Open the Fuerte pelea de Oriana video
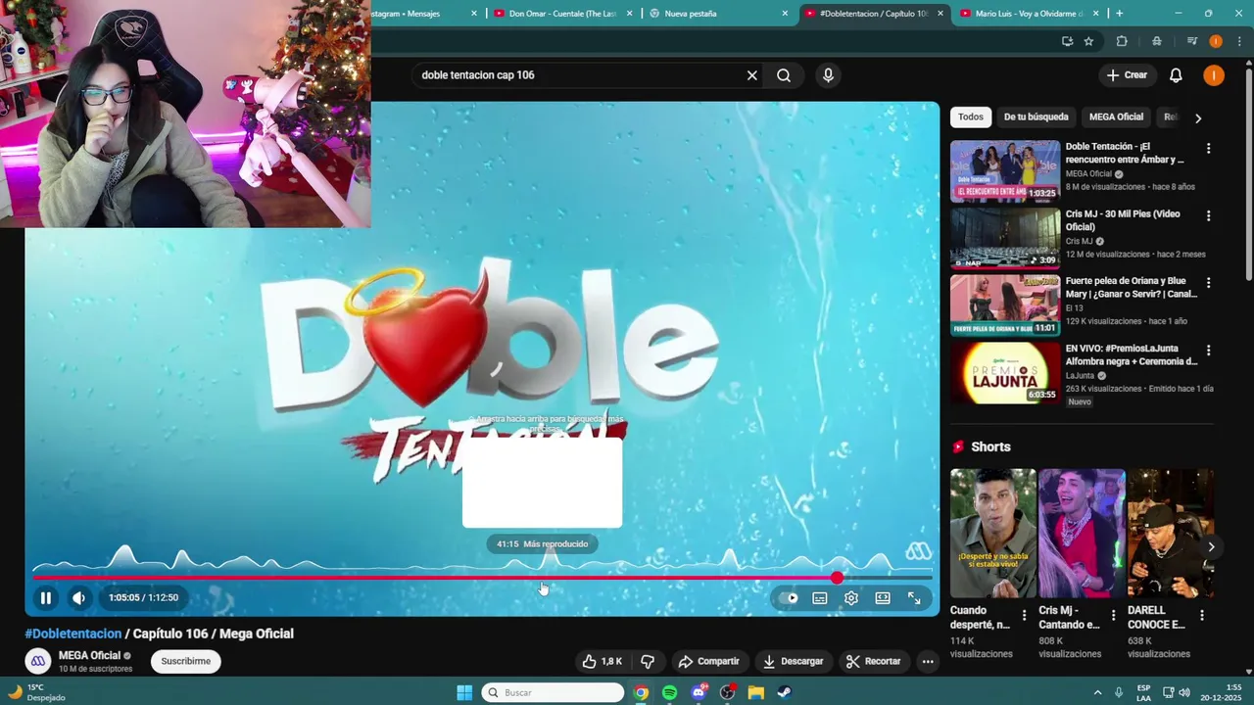1254x705 pixels. point(1005,305)
